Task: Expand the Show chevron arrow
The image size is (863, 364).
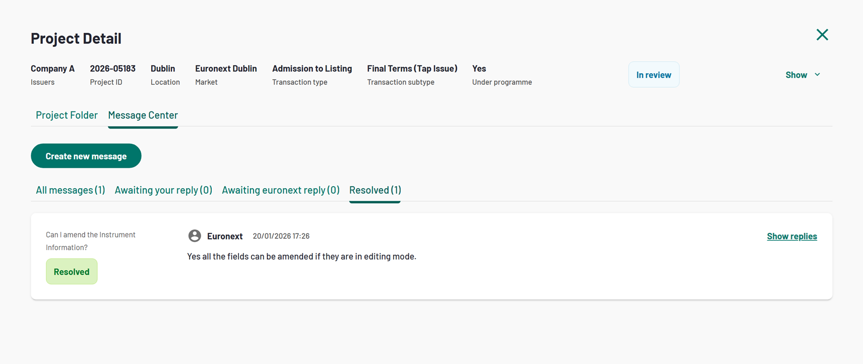Action: 817,75
